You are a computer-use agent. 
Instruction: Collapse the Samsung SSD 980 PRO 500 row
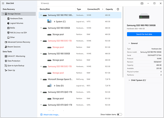coord(41,15)
